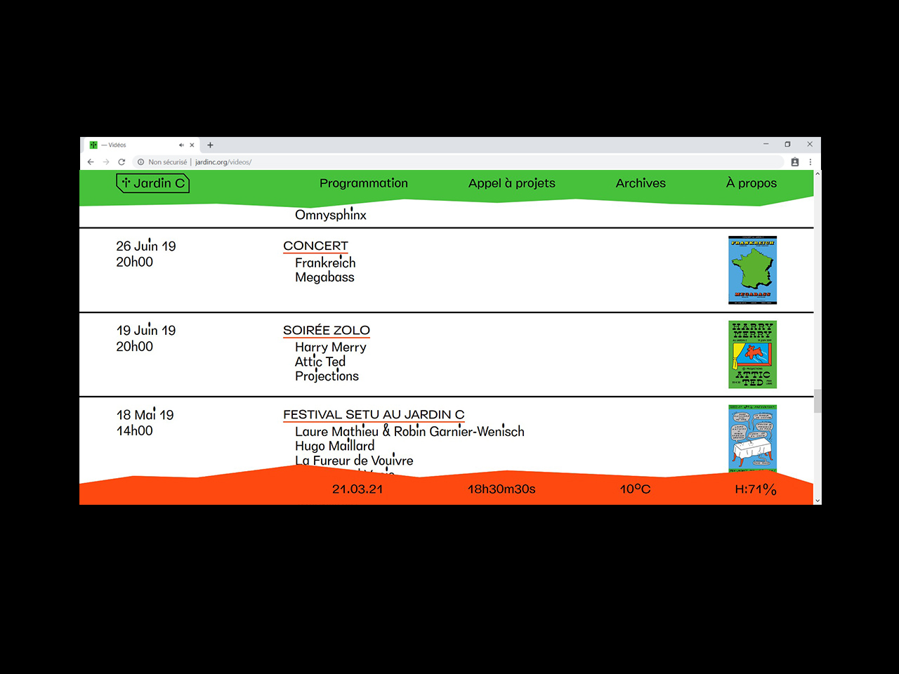Viewport: 899px width, 674px height.
Task: Go to Appel à projets page
Action: click(511, 183)
